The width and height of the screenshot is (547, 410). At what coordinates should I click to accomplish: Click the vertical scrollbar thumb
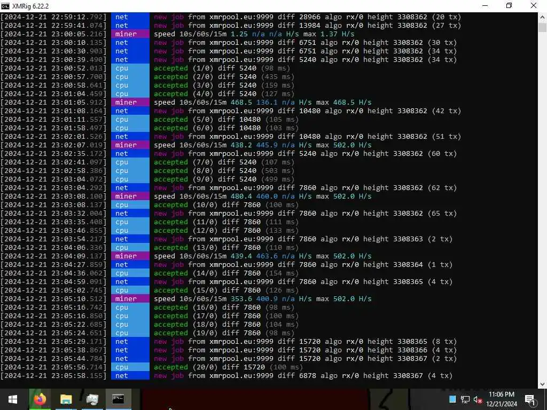(543, 28)
